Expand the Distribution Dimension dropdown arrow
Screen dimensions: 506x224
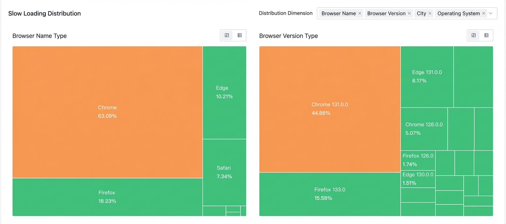pyautogui.click(x=491, y=13)
